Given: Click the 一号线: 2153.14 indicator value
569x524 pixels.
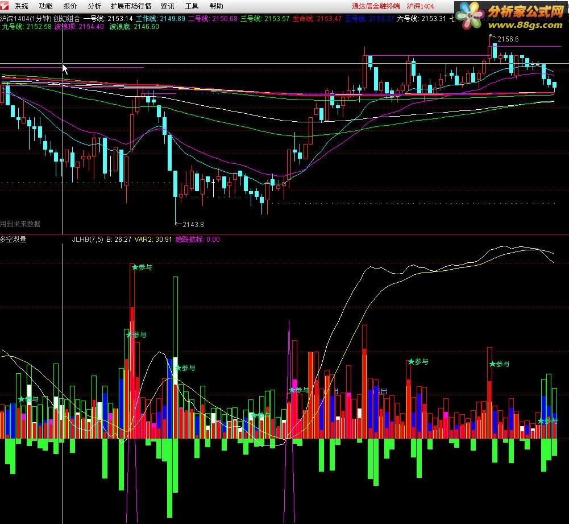Looking at the screenshot, I should click(x=108, y=19).
